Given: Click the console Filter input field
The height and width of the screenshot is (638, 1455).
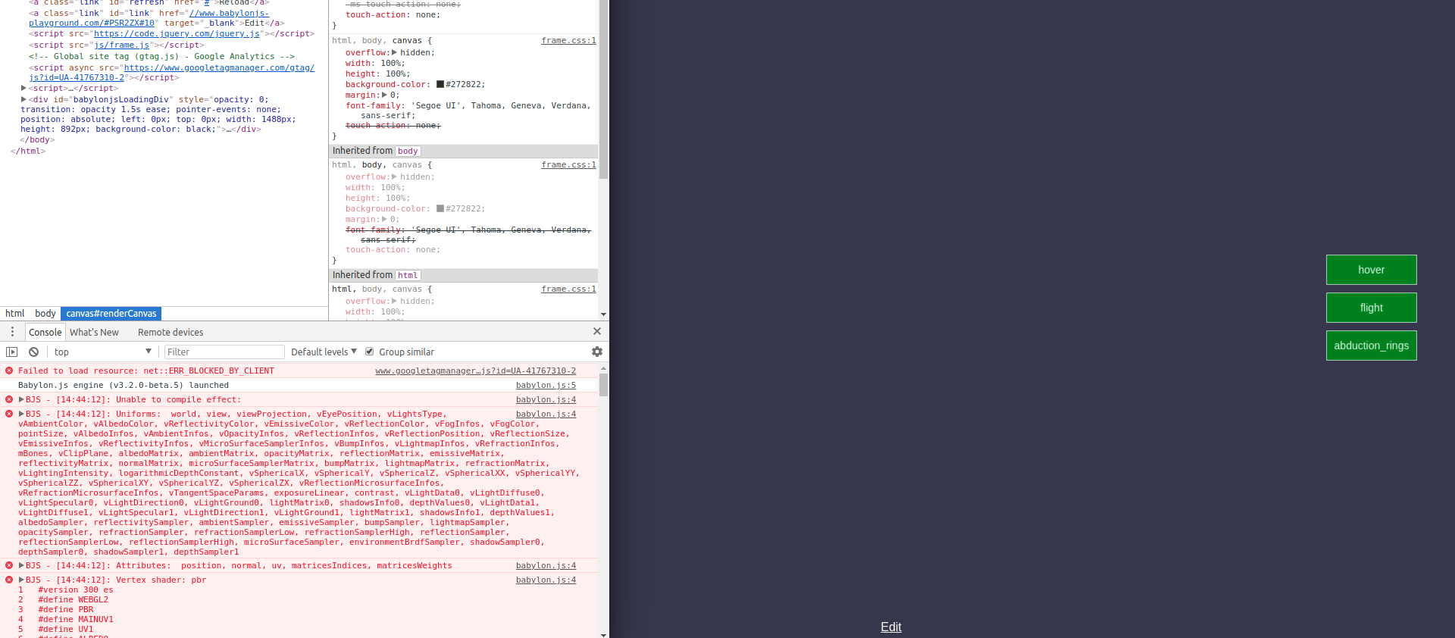Looking at the screenshot, I should (224, 352).
